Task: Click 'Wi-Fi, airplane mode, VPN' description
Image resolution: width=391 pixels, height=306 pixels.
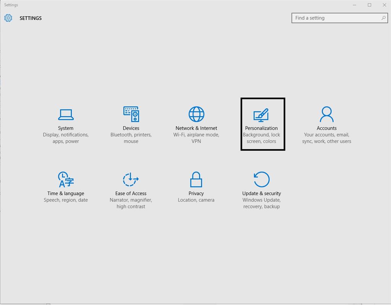Action: [x=196, y=138]
